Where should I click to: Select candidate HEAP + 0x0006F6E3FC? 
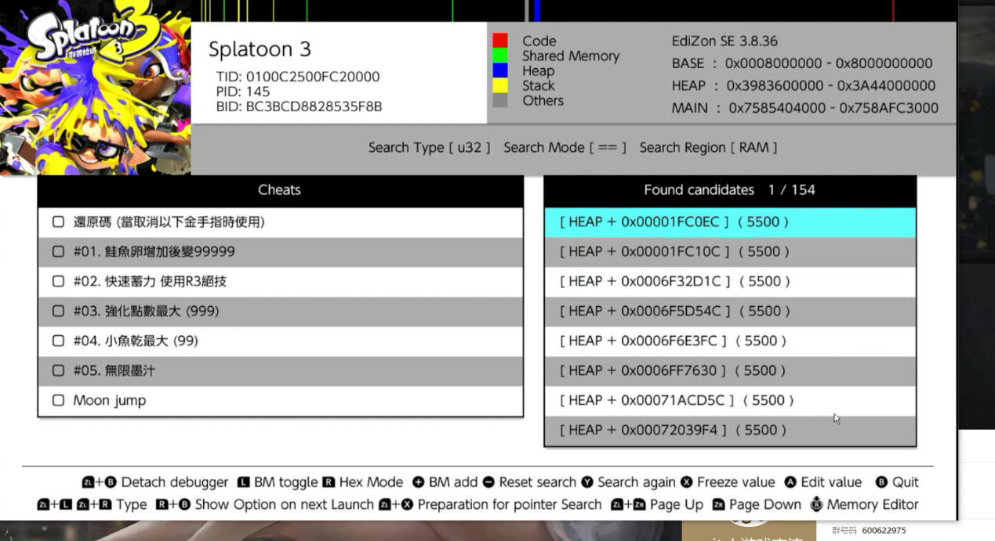pyautogui.click(x=730, y=341)
